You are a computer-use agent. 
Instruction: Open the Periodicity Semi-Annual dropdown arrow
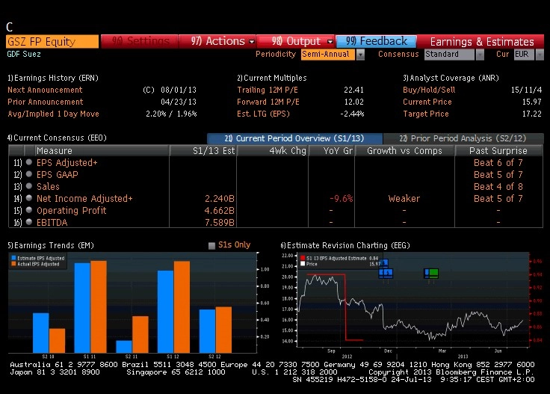pos(360,55)
